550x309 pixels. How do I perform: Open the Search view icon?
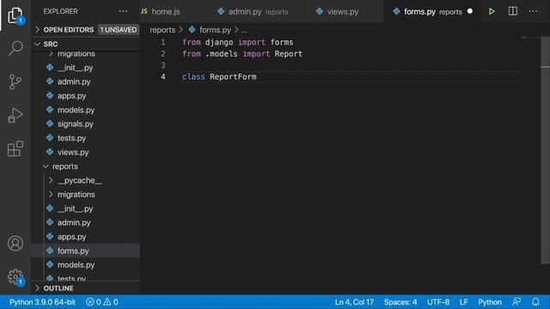pos(15,48)
